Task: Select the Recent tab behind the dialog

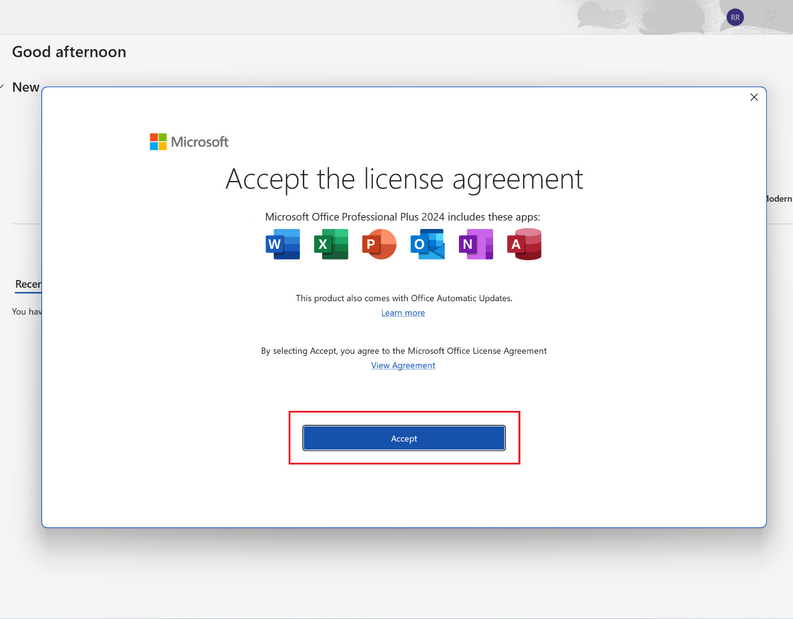Action: (x=28, y=284)
